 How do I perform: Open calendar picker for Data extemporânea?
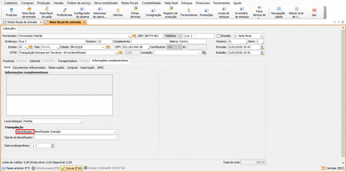53,146
